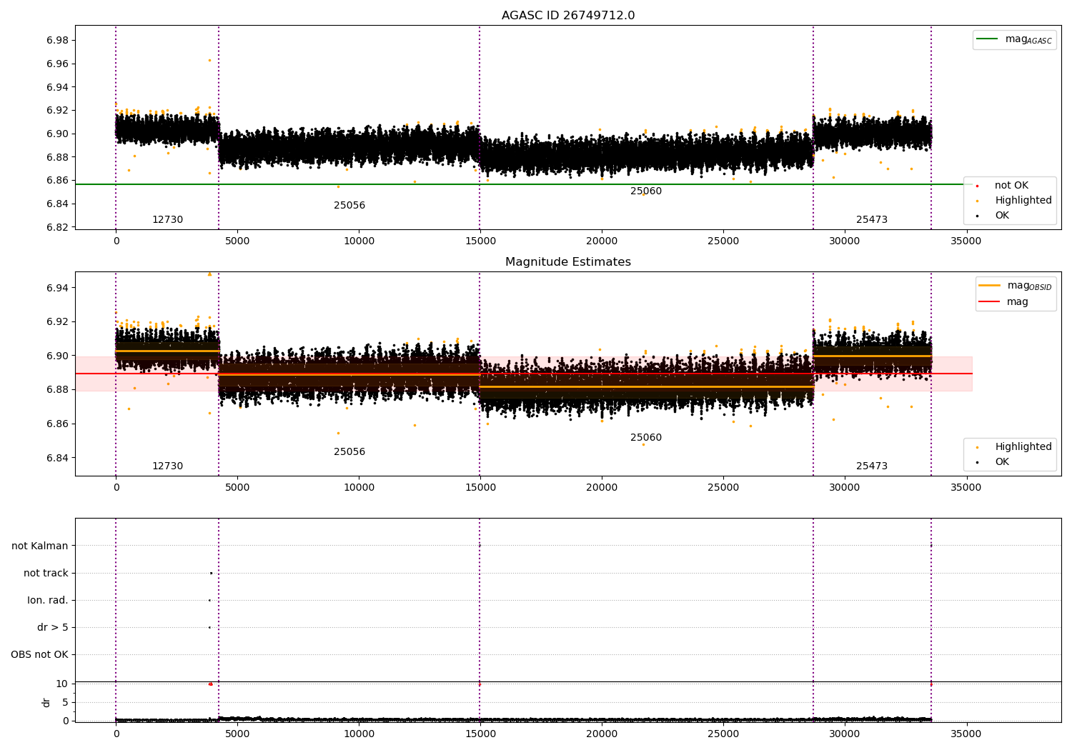The image size is (1072, 750).
Task: Click the 35000 x-tick on bottom plot
Action: (966, 734)
